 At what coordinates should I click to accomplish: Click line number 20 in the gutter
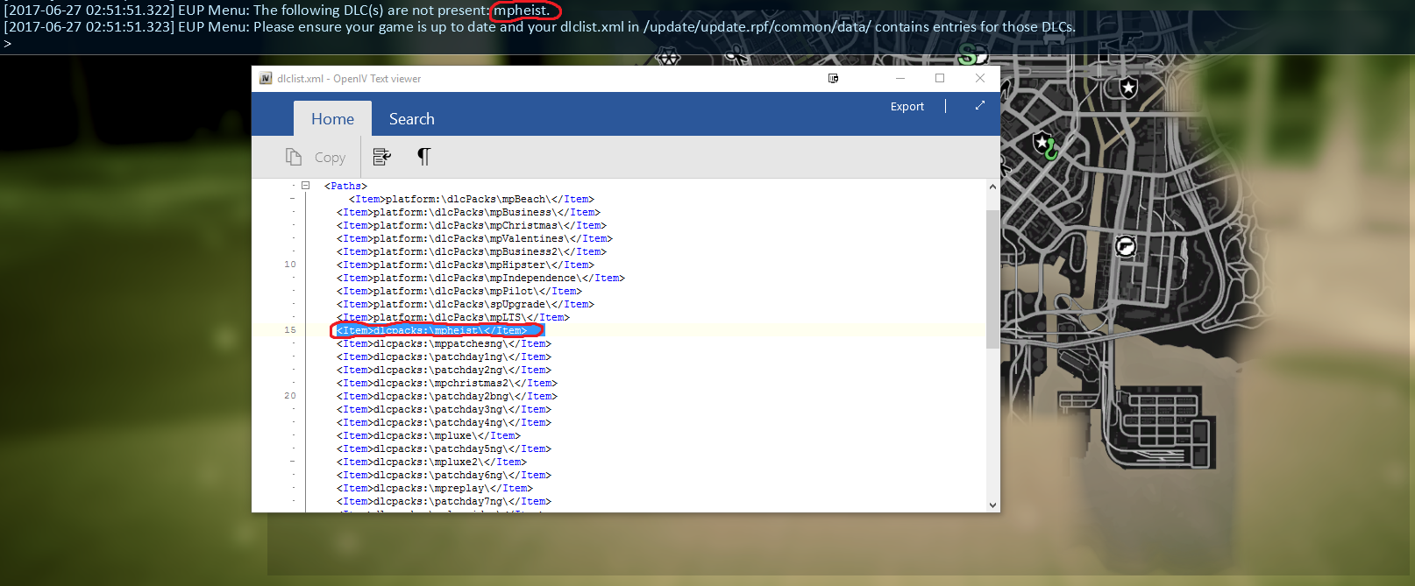[x=290, y=396]
